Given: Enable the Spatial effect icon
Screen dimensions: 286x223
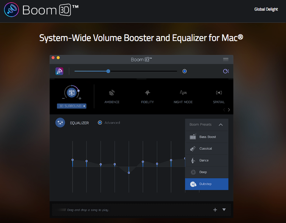Looking at the screenshot, I should pos(219,93).
